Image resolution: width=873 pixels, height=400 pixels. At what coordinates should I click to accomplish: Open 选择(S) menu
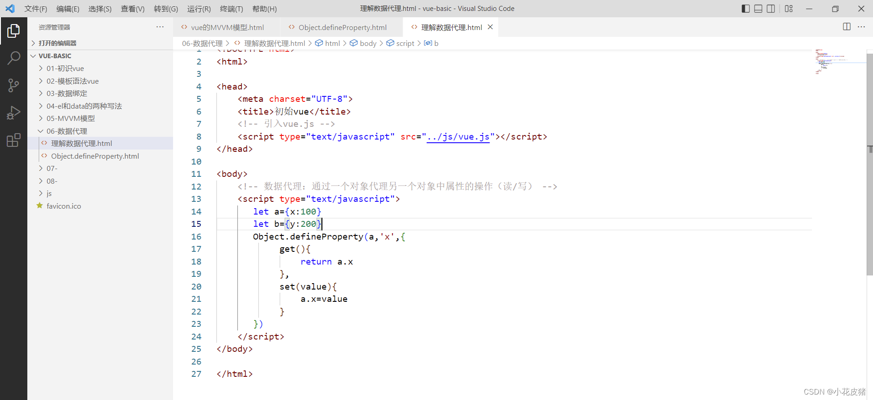100,9
